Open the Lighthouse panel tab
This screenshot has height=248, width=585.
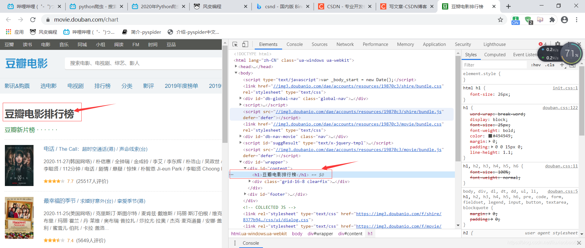(x=495, y=44)
